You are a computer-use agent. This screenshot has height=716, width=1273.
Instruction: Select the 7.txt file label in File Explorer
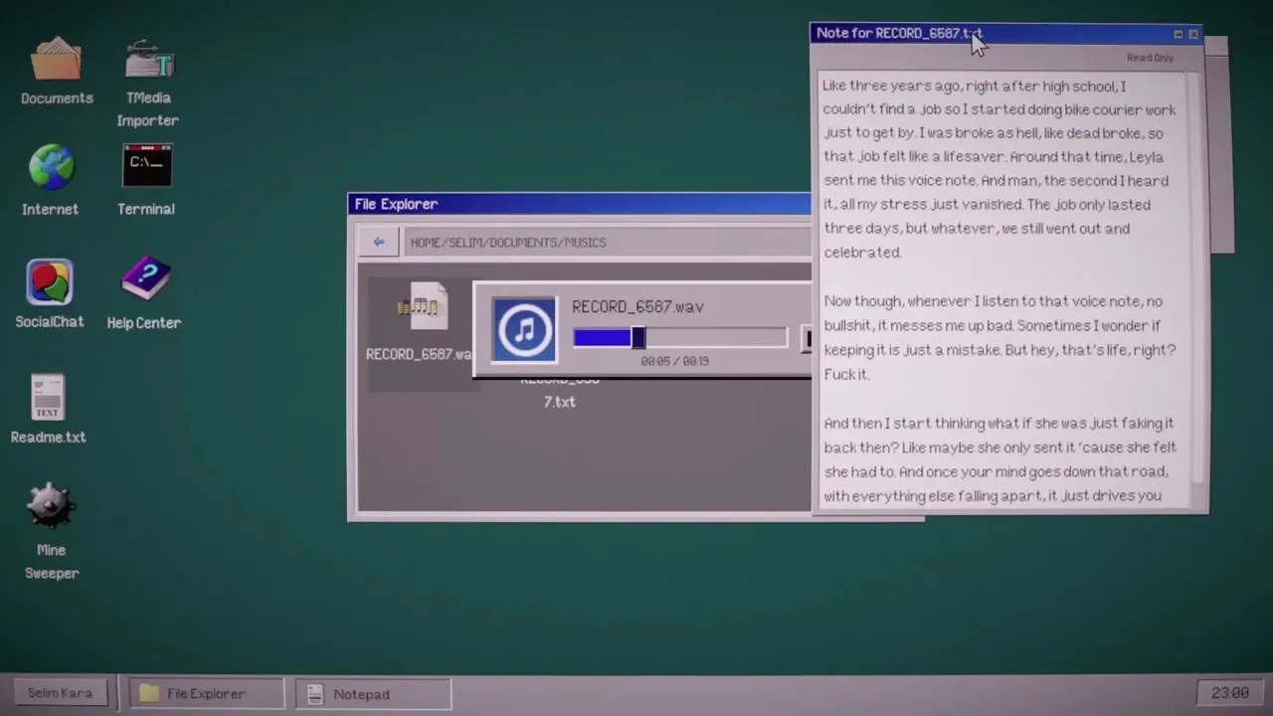pyautogui.click(x=559, y=402)
